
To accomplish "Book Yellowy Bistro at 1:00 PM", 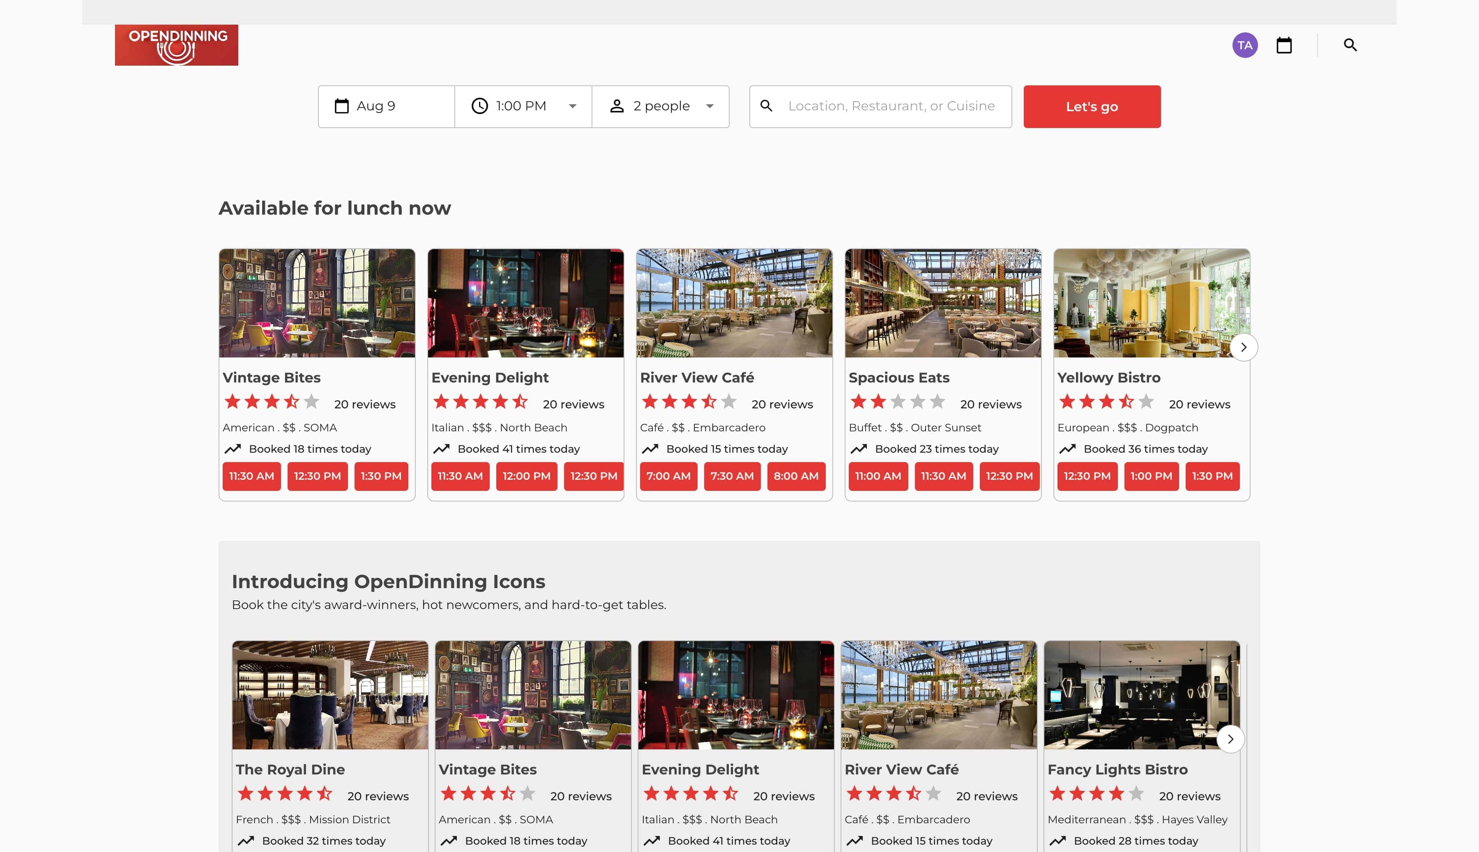I will click(1150, 476).
